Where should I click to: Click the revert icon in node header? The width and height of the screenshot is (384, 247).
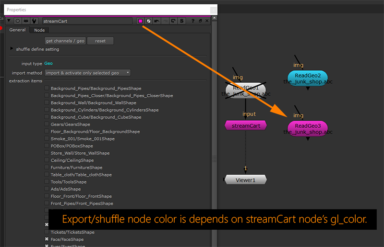tap(173, 21)
